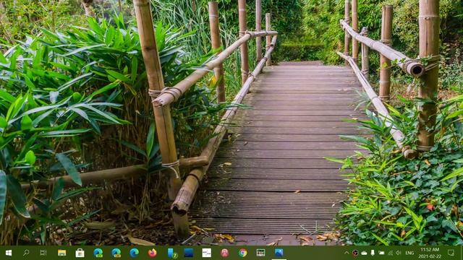This screenshot has width=463, height=260.
Task: Open white document-style taskbar app
Action: (206, 253)
